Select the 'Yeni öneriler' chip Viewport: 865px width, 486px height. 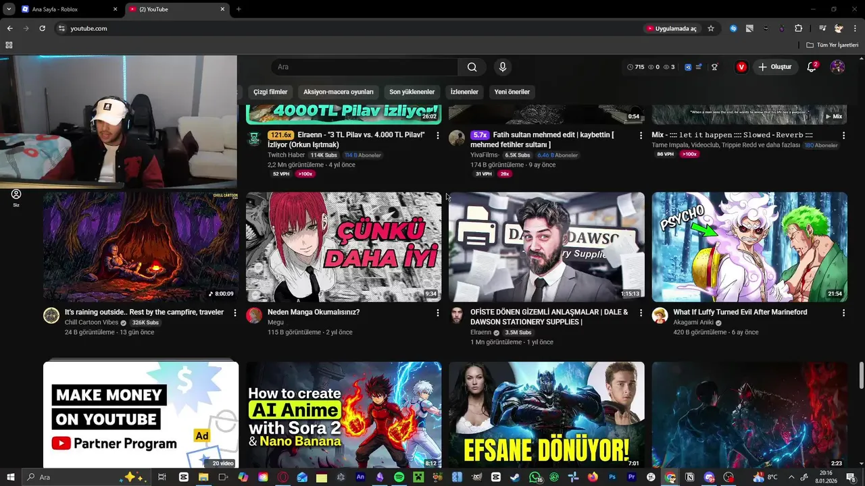512,92
